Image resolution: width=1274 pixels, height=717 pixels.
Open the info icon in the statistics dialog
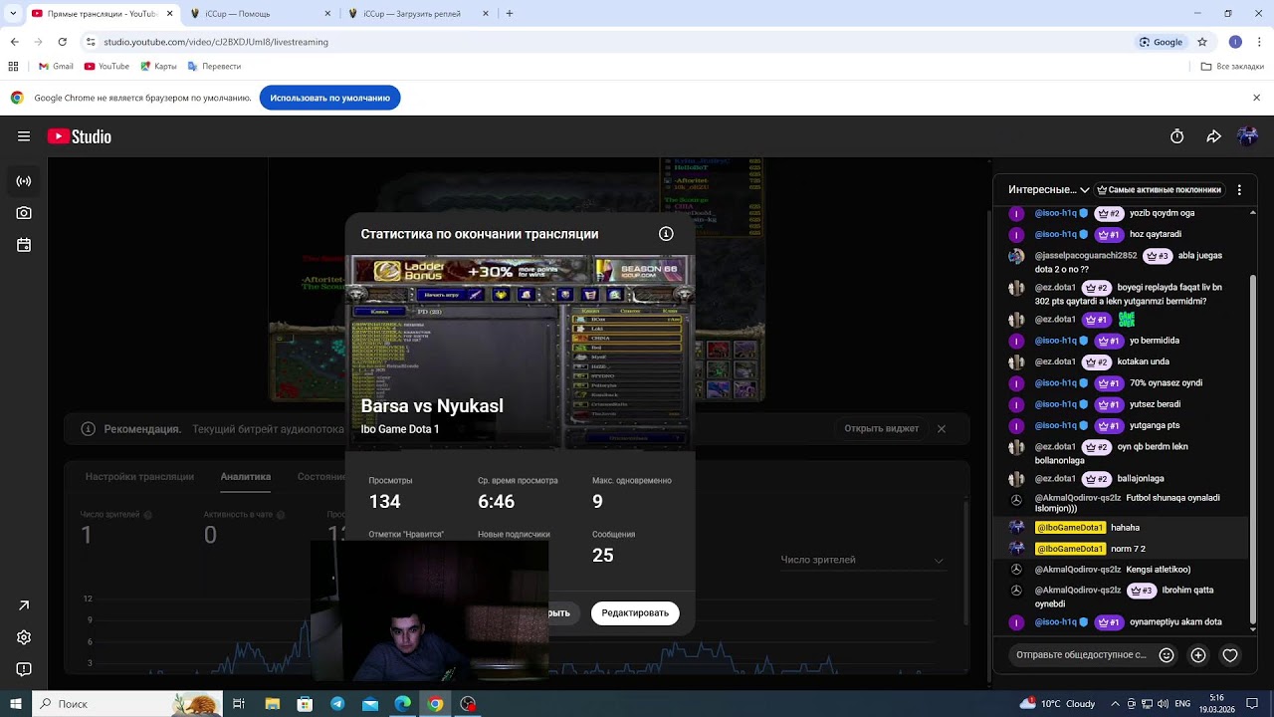[666, 234]
